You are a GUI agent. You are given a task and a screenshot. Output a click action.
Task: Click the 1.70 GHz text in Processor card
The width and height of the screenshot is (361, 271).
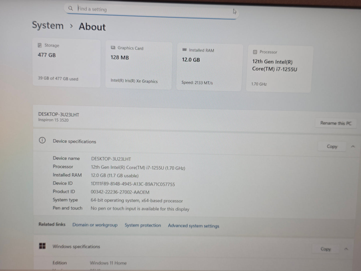point(259,84)
